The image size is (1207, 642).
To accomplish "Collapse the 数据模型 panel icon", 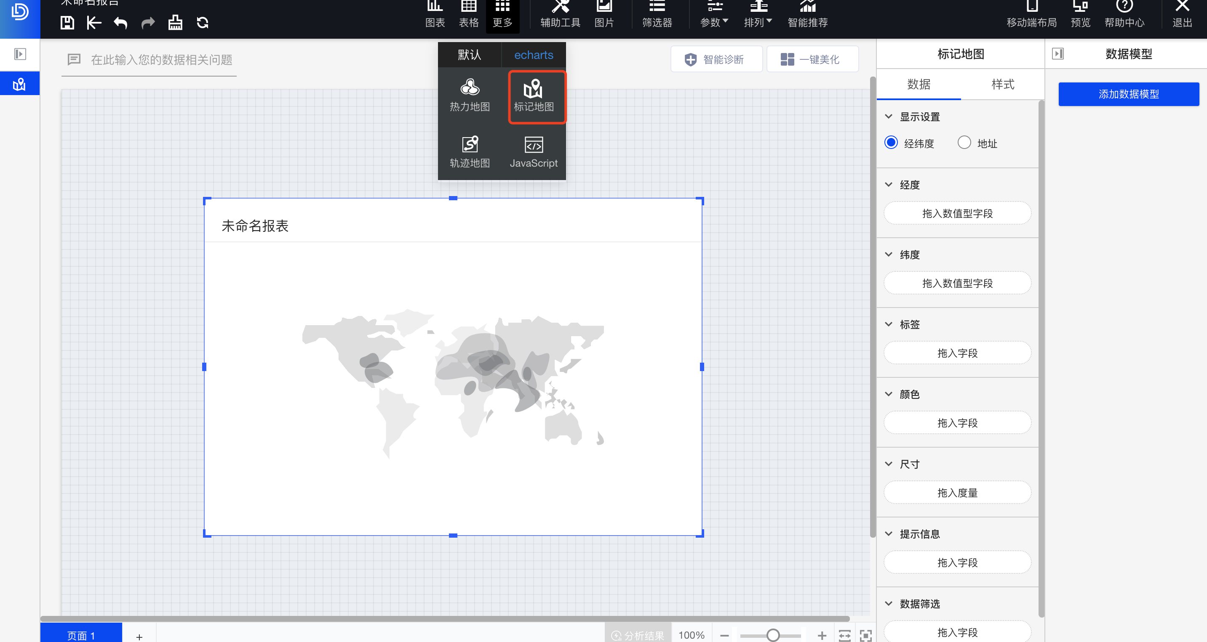I will coord(1058,54).
